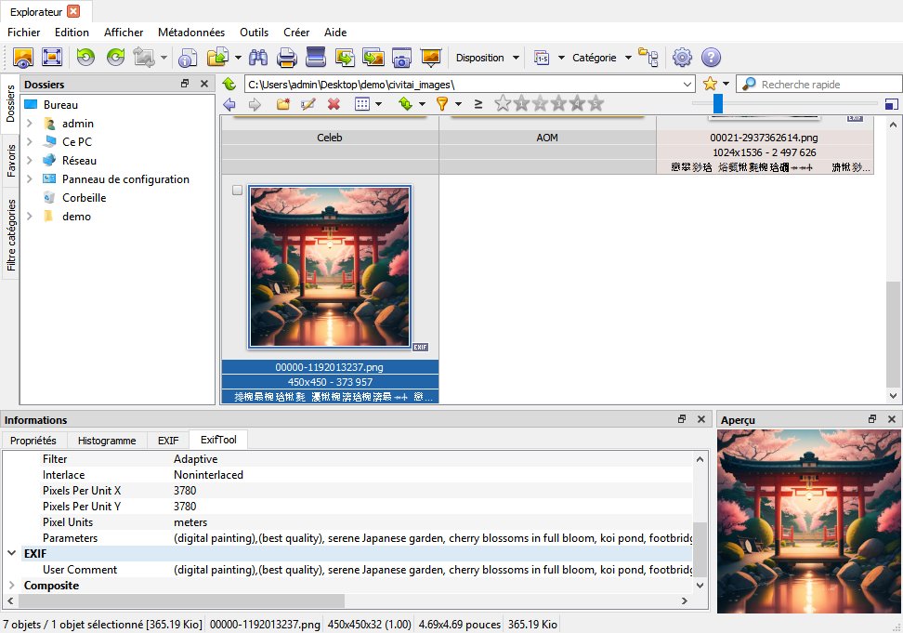Switch to the Propriétés tab
Viewport: 903px width, 633px height.
tap(33, 440)
